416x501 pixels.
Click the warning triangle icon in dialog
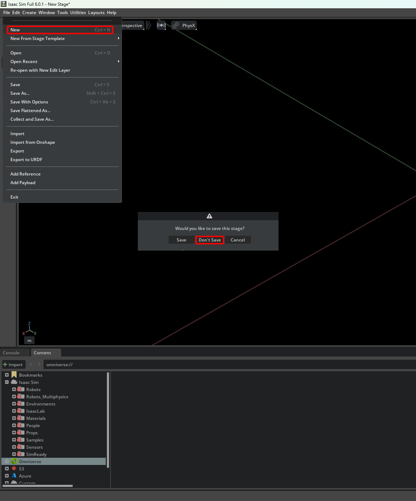(x=209, y=216)
